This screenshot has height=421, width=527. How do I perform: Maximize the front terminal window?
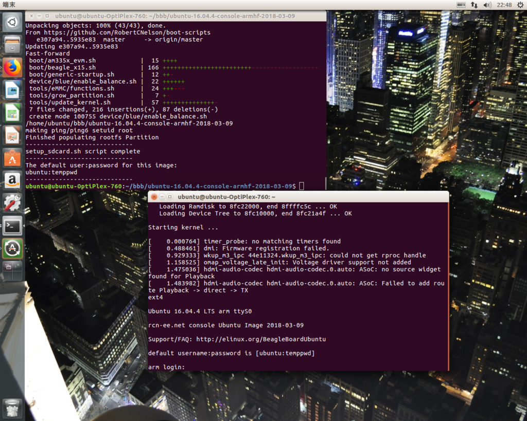(x=170, y=197)
